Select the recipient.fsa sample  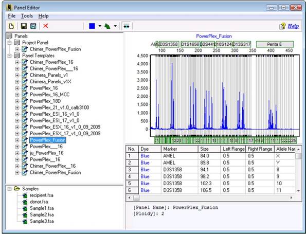pyautogui.click(x=41, y=195)
